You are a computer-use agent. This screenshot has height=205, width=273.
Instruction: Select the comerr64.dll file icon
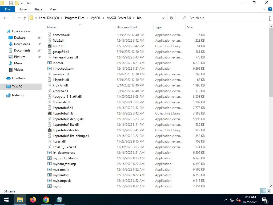[50, 35]
